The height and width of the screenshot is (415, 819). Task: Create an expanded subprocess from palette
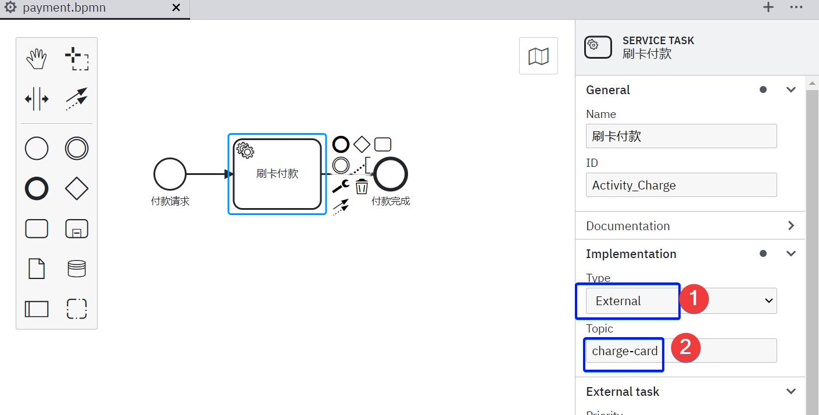tap(77, 228)
